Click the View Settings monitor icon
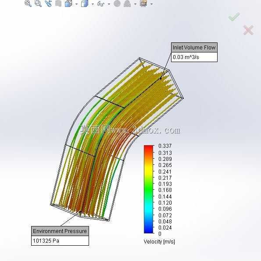Image resolution: width=261 pixels, height=261 pixels. point(143,3)
